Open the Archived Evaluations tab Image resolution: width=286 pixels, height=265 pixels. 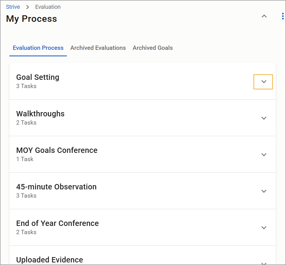(x=98, y=48)
